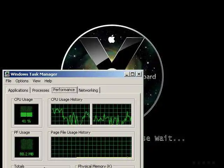Select the Performance tab

[64, 90]
